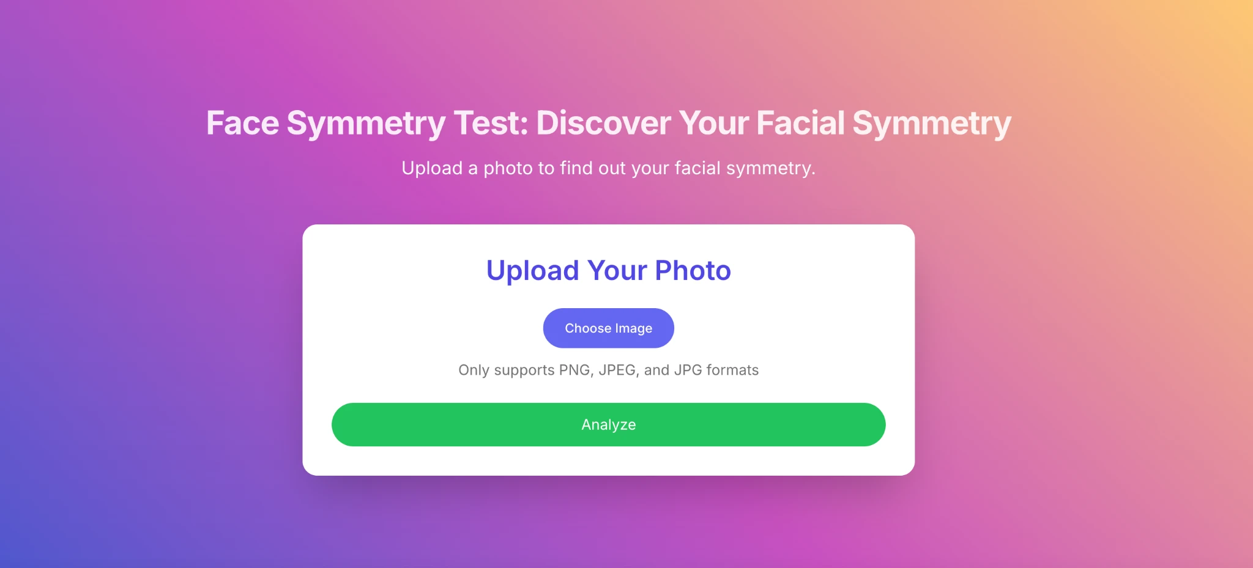Click the word 'JPG' in the formats note
1253x568 pixels.
pyautogui.click(x=688, y=370)
